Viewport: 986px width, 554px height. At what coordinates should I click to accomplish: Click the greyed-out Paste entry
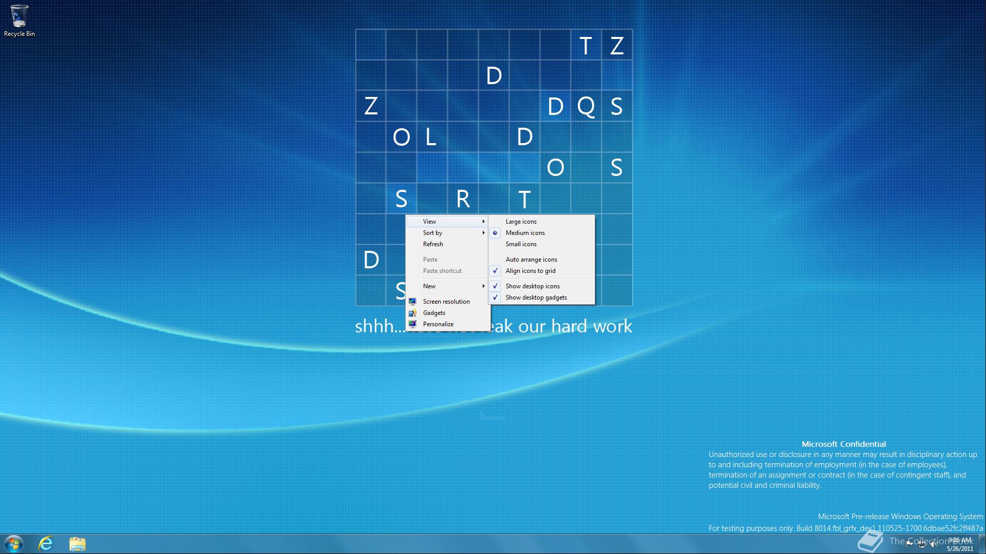point(448,260)
